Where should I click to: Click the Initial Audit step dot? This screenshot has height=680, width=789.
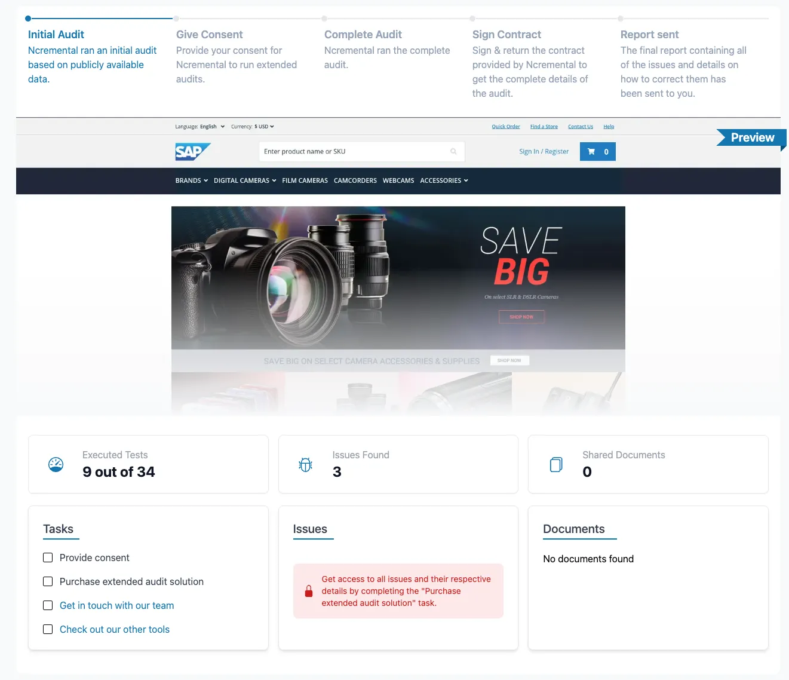(x=28, y=19)
